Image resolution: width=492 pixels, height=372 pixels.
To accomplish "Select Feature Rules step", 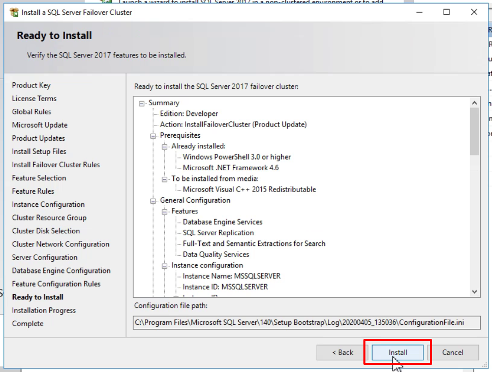I will pyautogui.click(x=33, y=191).
